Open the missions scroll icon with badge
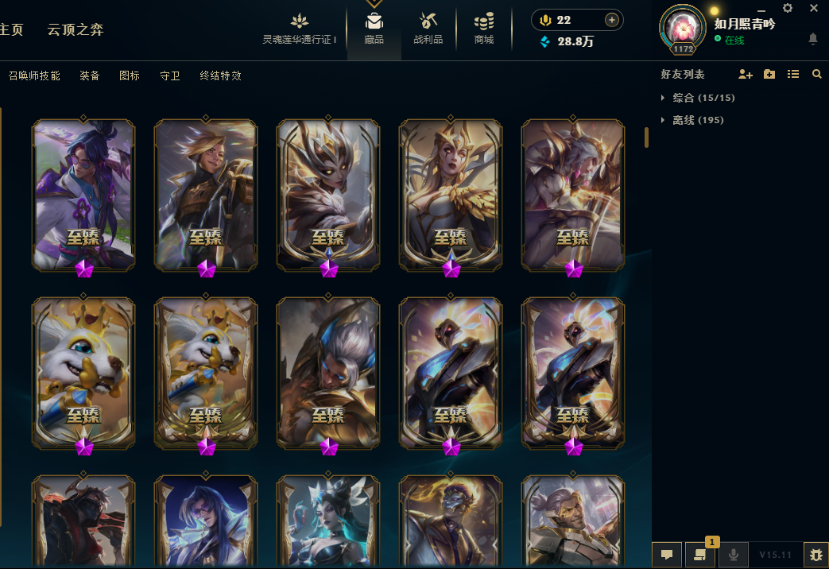This screenshot has height=569, width=829. (x=700, y=555)
